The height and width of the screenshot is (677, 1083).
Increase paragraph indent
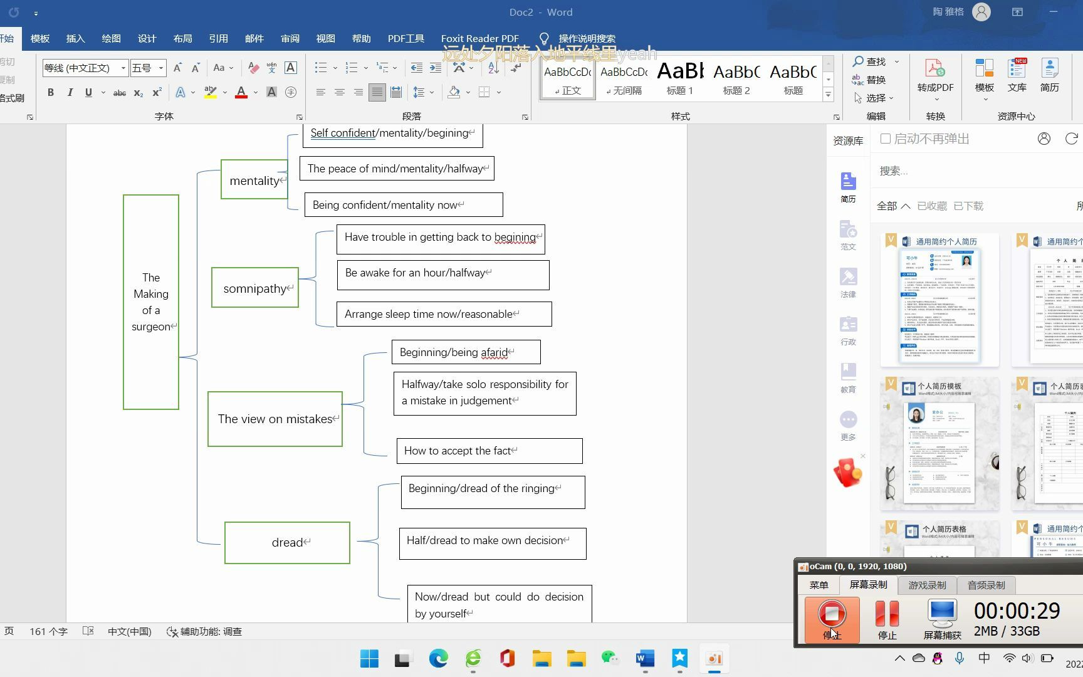click(435, 68)
